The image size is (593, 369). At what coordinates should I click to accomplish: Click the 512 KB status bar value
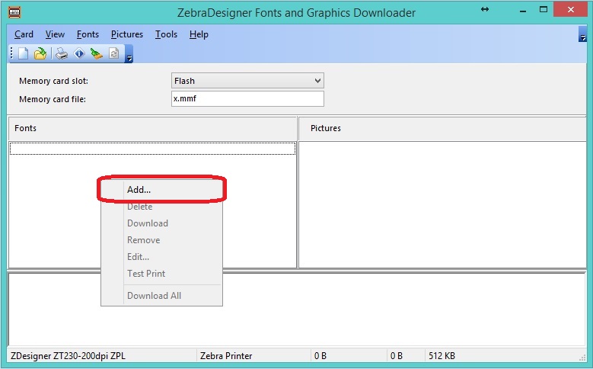click(x=442, y=356)
